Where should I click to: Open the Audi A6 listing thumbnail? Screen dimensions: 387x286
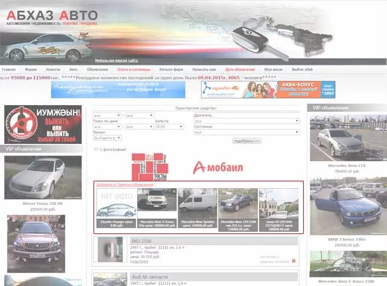tap(110, 279)
